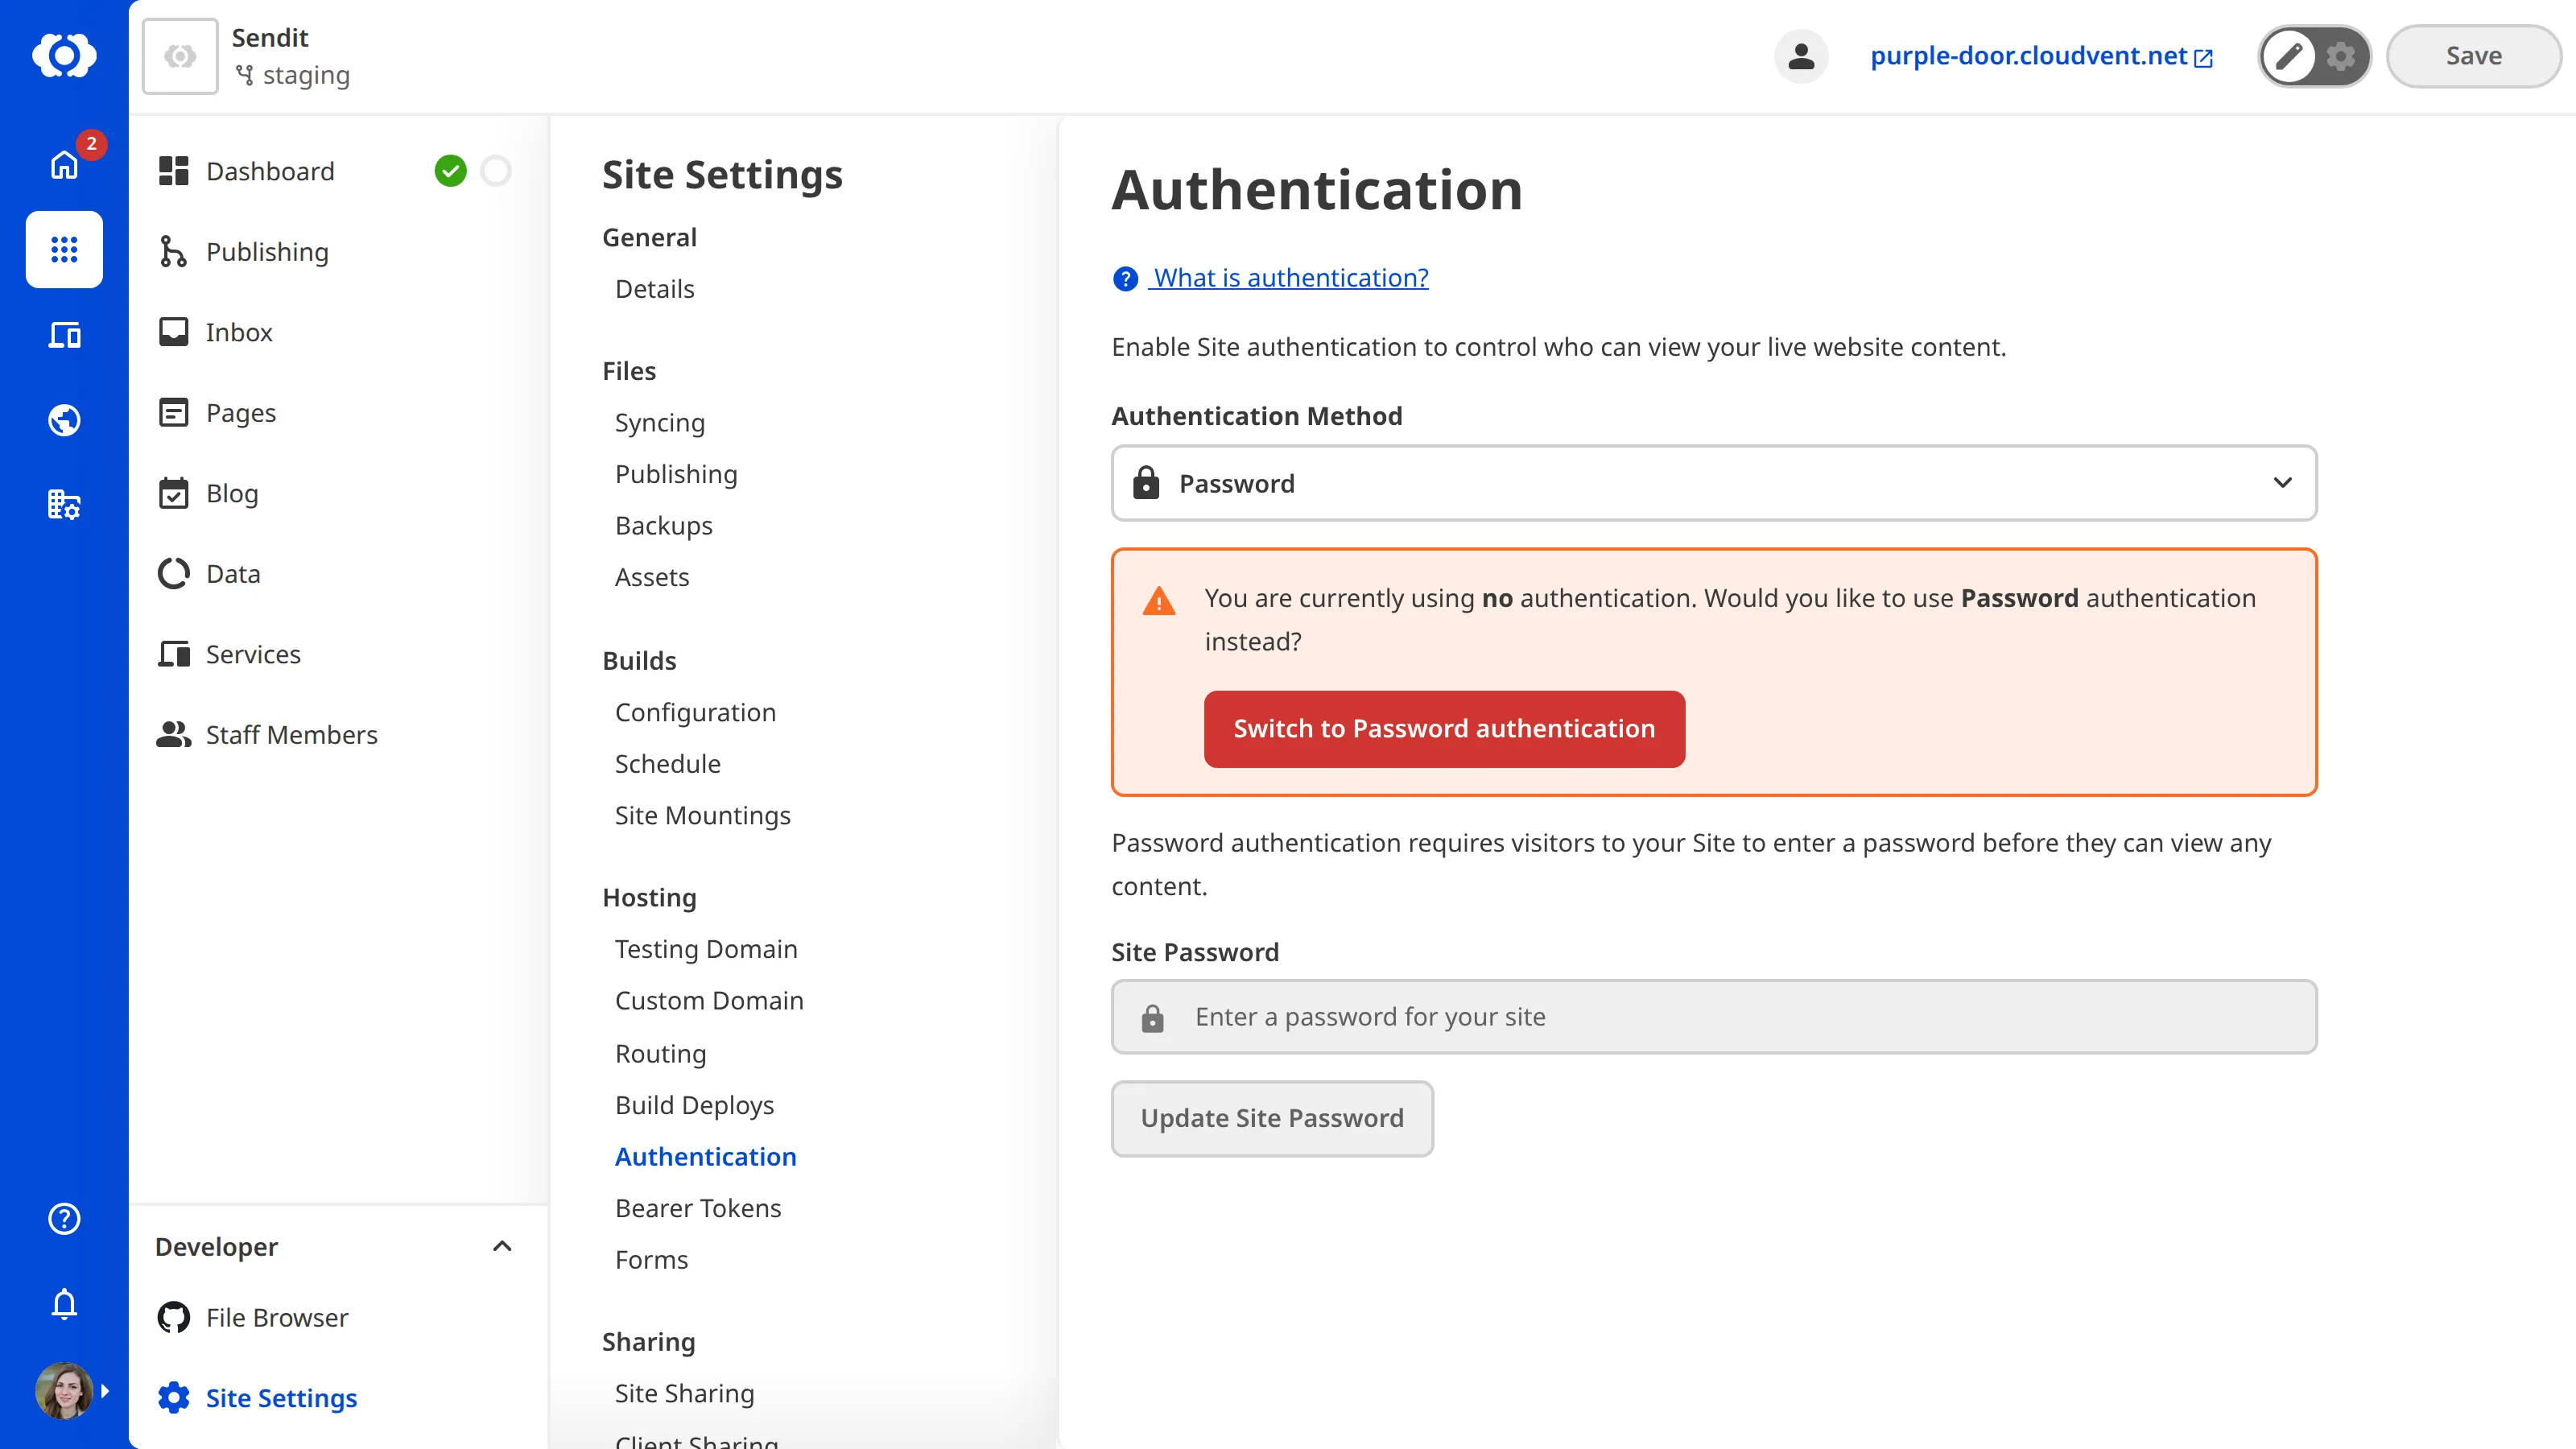The image size is (2576, 1449).
Task: Click Update Site Password button
Action: tap(1272, 1118)
